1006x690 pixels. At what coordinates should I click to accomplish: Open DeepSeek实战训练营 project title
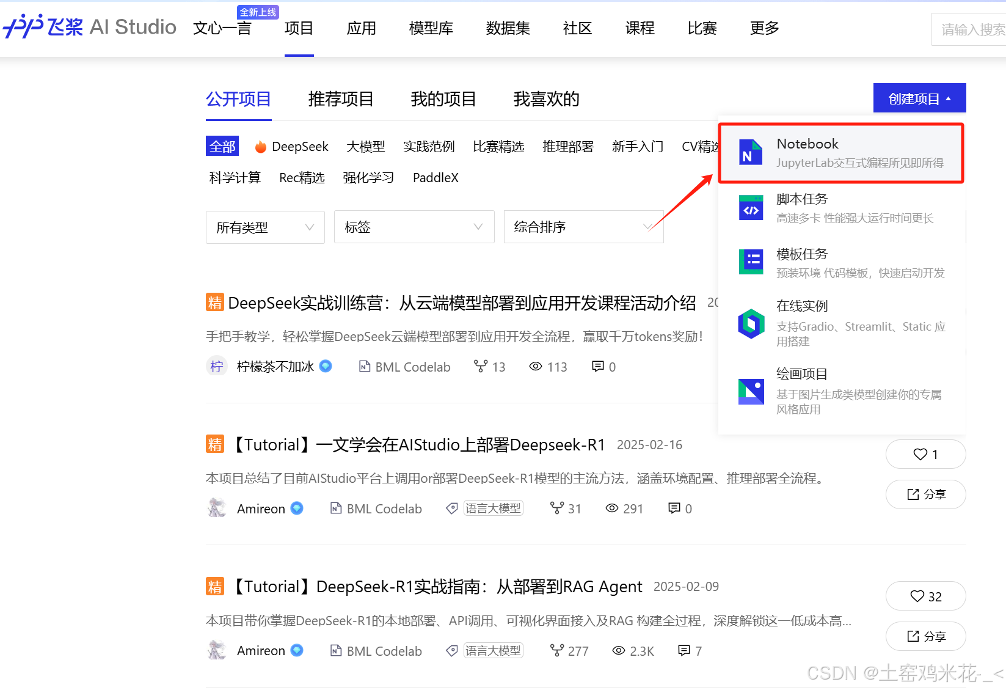pyautogui.click(x=462, y=303)
